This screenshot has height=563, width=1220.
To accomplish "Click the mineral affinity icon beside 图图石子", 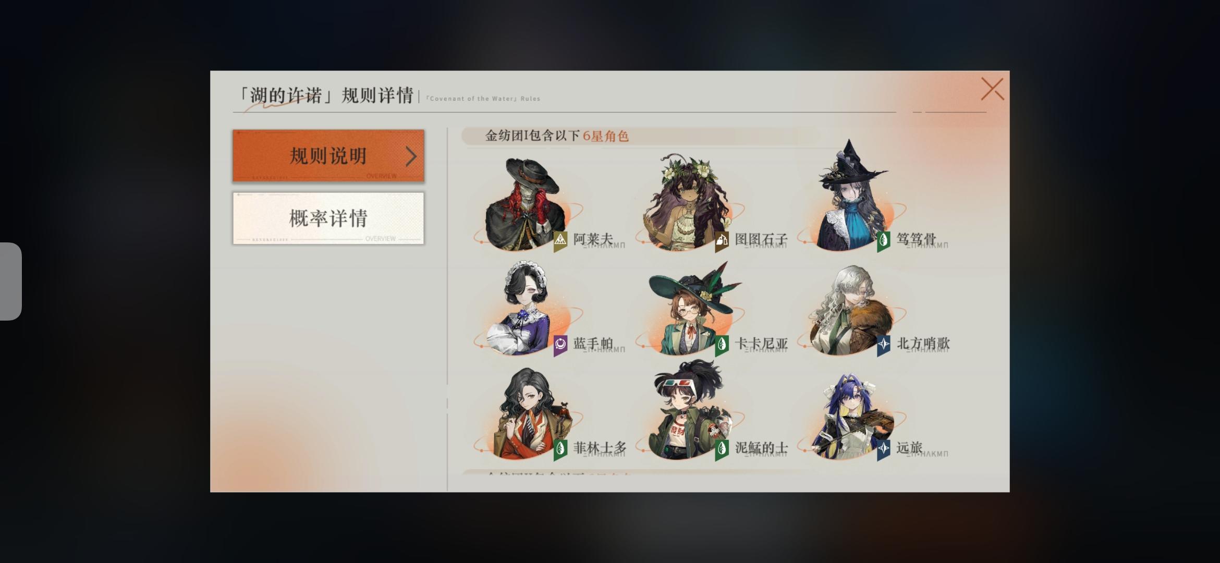I will click(x=722, y=240).
